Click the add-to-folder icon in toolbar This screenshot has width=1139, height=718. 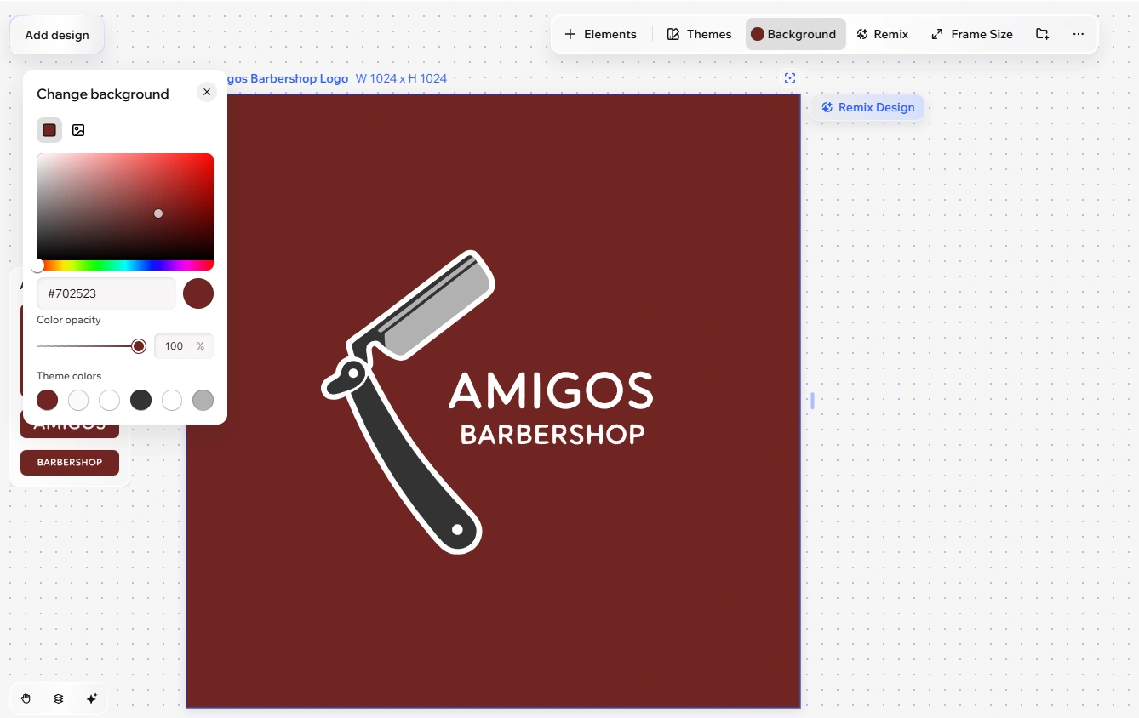click(1042, 34)
